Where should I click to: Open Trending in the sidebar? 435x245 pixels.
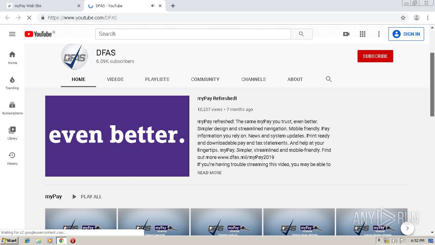coord(12,83)
